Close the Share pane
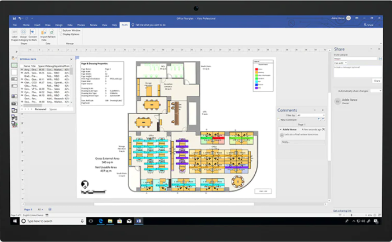Viewport: 392px width, 242px height. 379,49
